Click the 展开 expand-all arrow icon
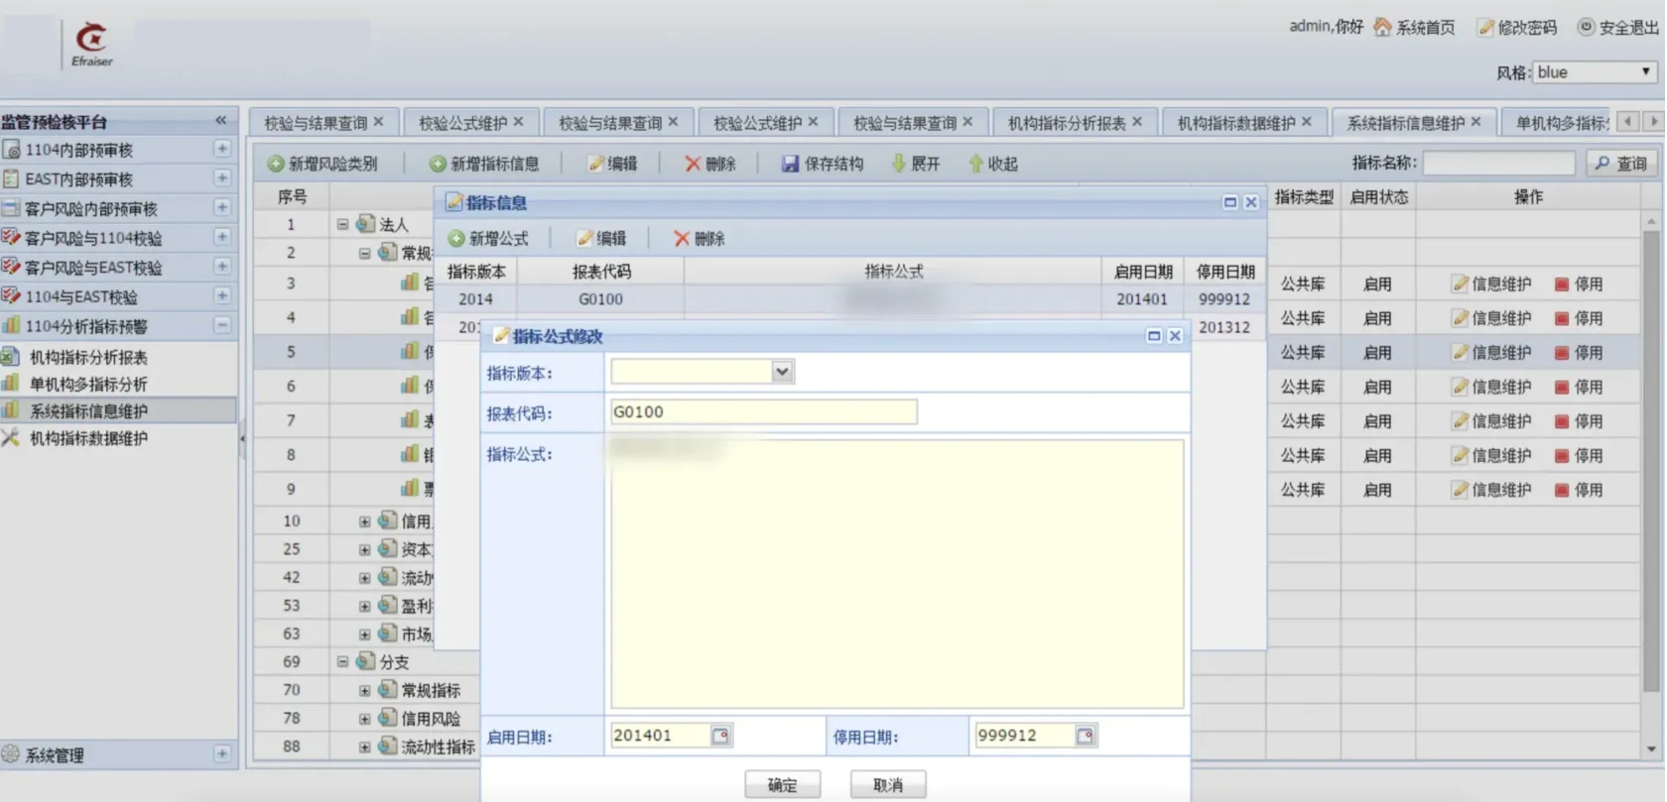Screen dimensions: 1667x802 (898, 164)
